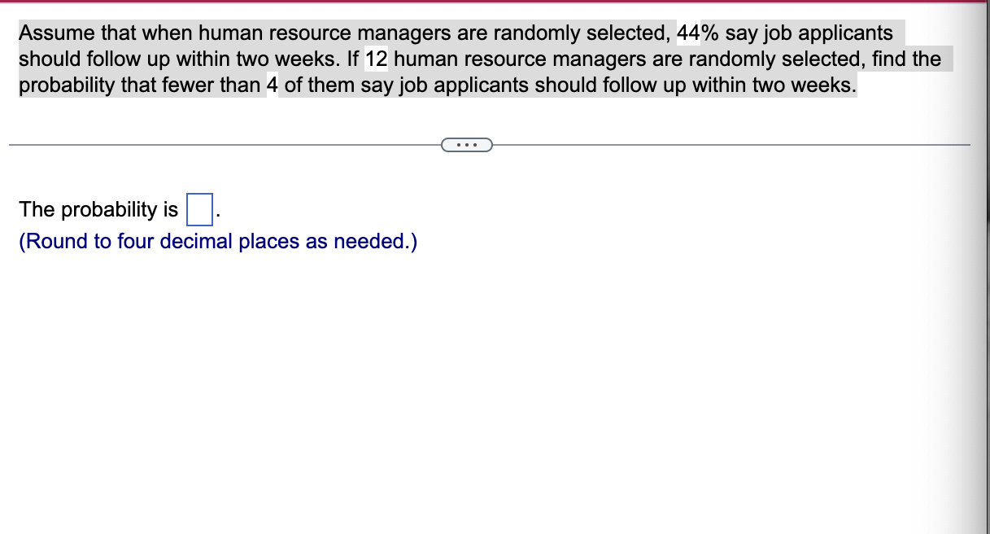Click the Round to four decimal places note
990x534 pixels.
click(218, 241)
